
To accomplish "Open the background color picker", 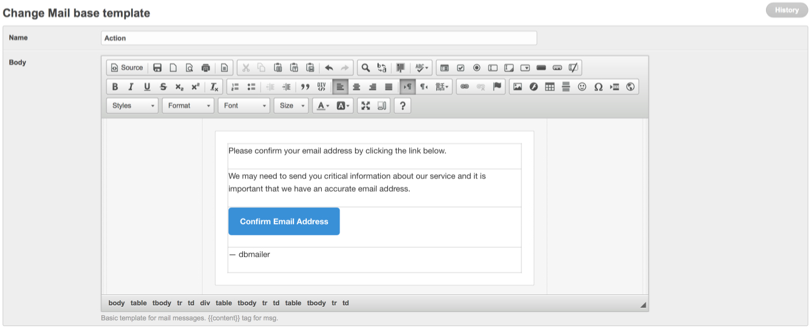I will pos(343,106).
